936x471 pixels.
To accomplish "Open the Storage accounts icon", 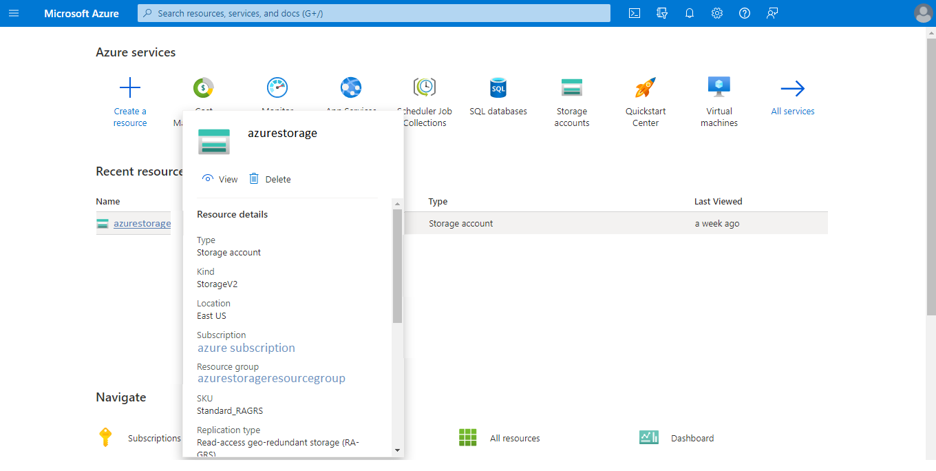I will (x=572, y=87).
